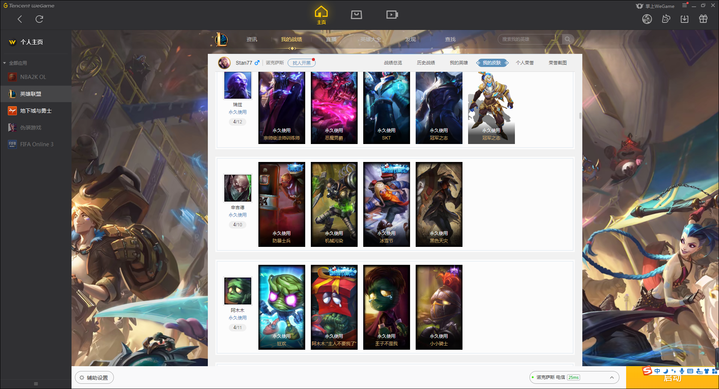Switch to 英雄大全 tab
719x389 pixels.
[371, 39]
